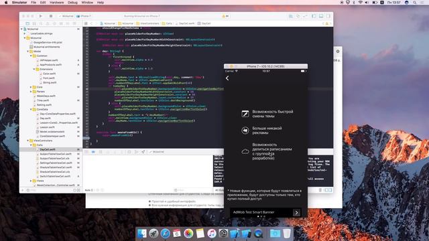Screen dimensions: 429x241
Task: Tap the cloud sharing feature icon
Action: pyautogui.click(x=245, y=151)
